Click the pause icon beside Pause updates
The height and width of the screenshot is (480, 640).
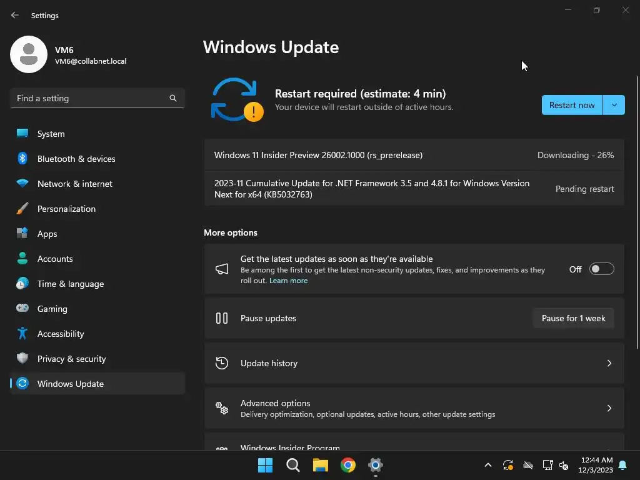pyautogui.click(x=222, y=318)
